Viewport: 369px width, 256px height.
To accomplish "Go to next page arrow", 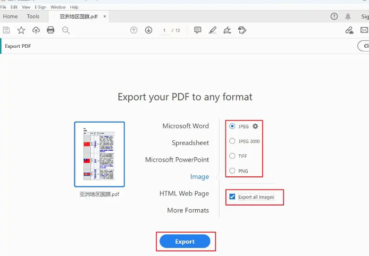I will pyautogui.click(x=148, y=30).
